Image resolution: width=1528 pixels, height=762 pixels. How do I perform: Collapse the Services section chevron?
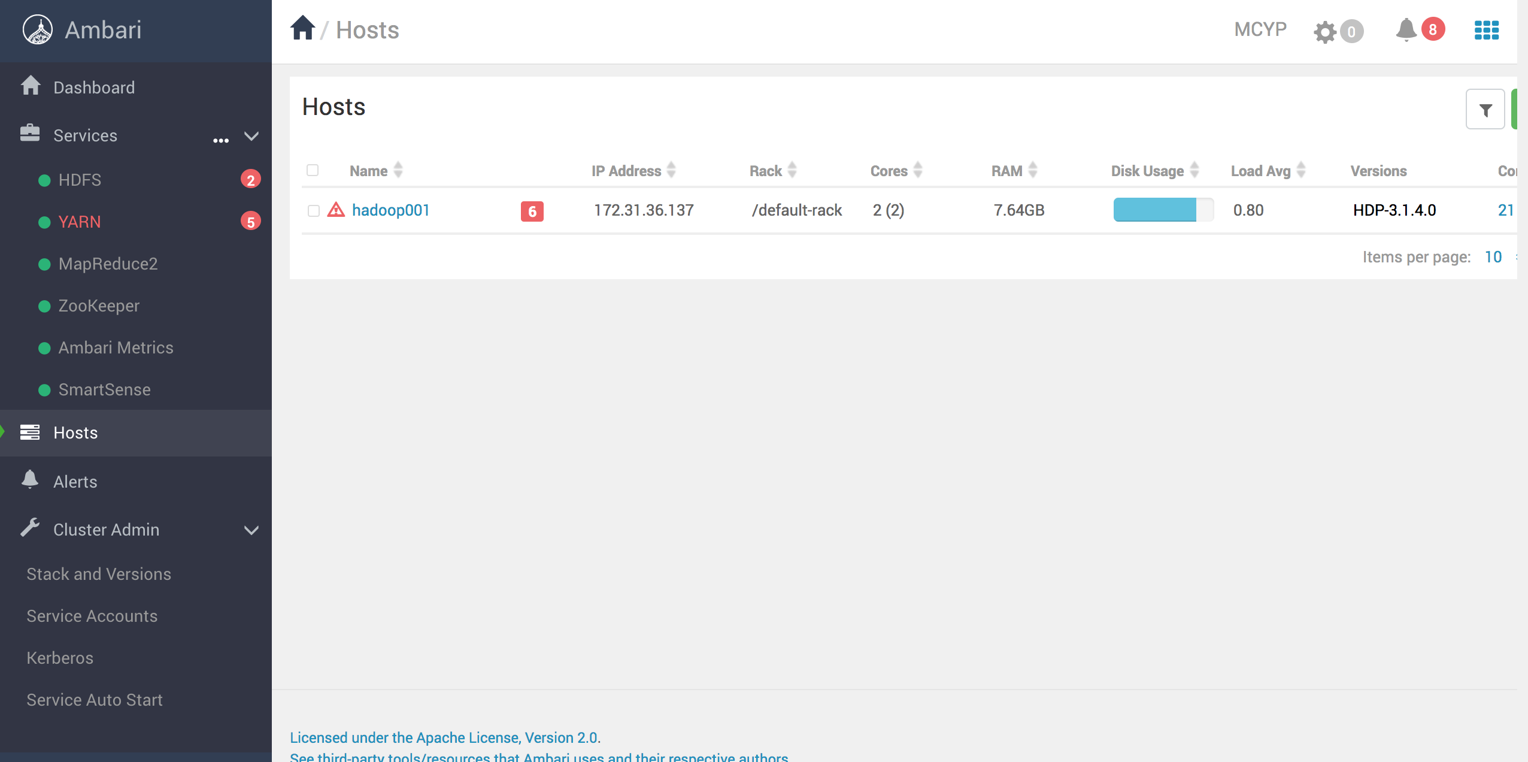[x=251, y=136]
